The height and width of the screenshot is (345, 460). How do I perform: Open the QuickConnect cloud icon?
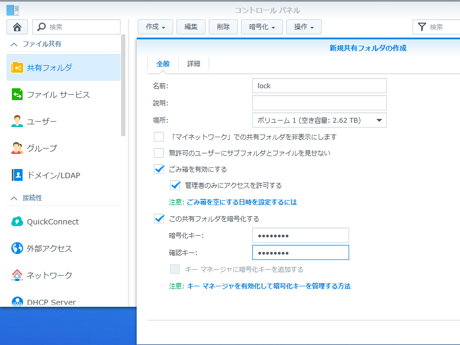[17, 222]
